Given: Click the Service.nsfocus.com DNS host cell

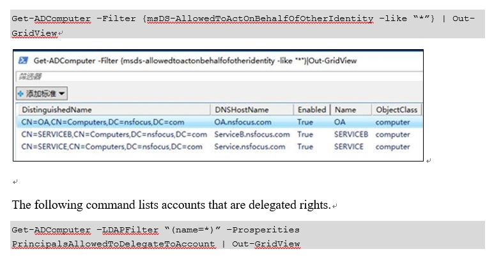Looking at the screenshot, I should point(250,147).
